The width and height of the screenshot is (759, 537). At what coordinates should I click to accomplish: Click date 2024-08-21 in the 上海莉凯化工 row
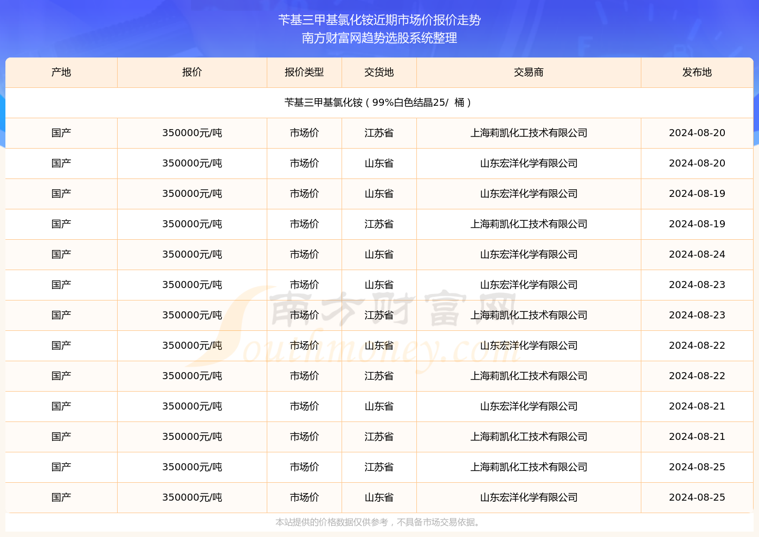pyautogui.click(x=697, y=437)
